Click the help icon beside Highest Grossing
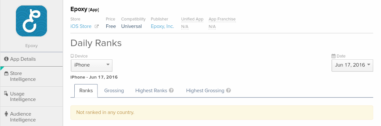This screenshot has height=126, width=381. [228, 90]
